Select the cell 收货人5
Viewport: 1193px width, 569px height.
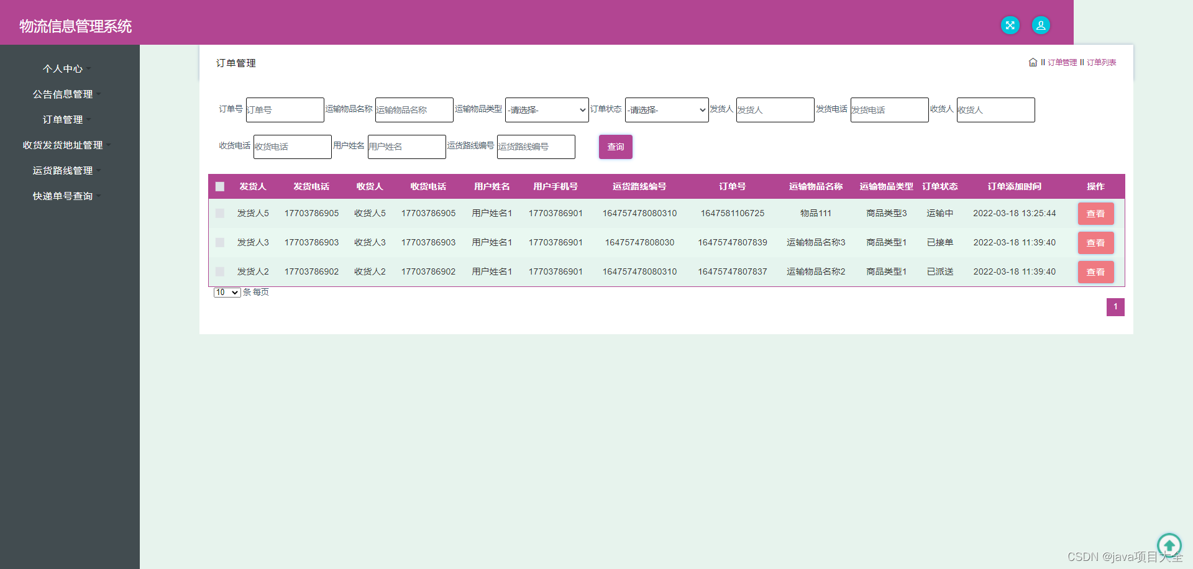pos(370,213)
